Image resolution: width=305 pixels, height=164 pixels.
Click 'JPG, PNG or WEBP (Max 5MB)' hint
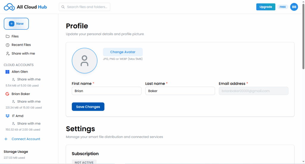click(123, 59)
